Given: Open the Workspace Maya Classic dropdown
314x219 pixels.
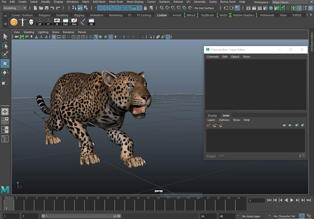Looking at the screenshot, I should pos(292,2).
